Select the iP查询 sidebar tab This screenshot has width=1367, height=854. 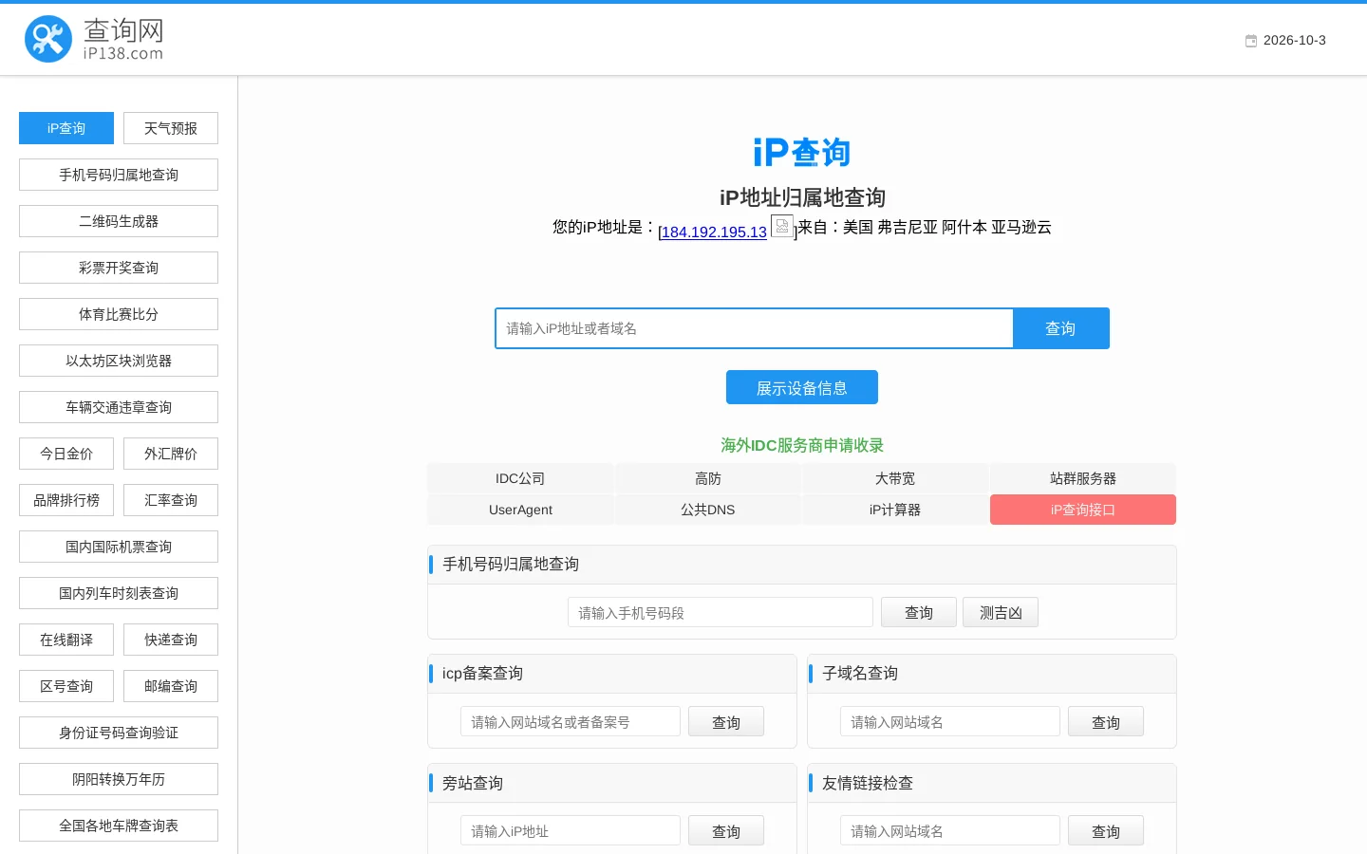click(x=66, y=128)
